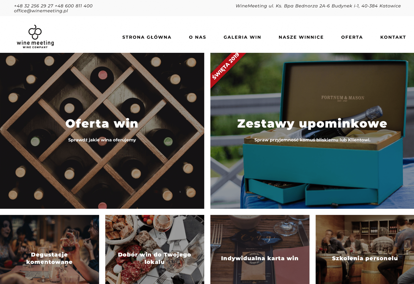This screenshot has height=284, width=414.
Task: Click the office@winemeeting.pl email address
Action: 41,11
